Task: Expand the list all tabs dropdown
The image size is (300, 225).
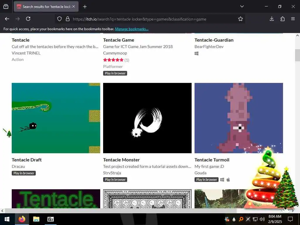Action: tap(242, 6)
